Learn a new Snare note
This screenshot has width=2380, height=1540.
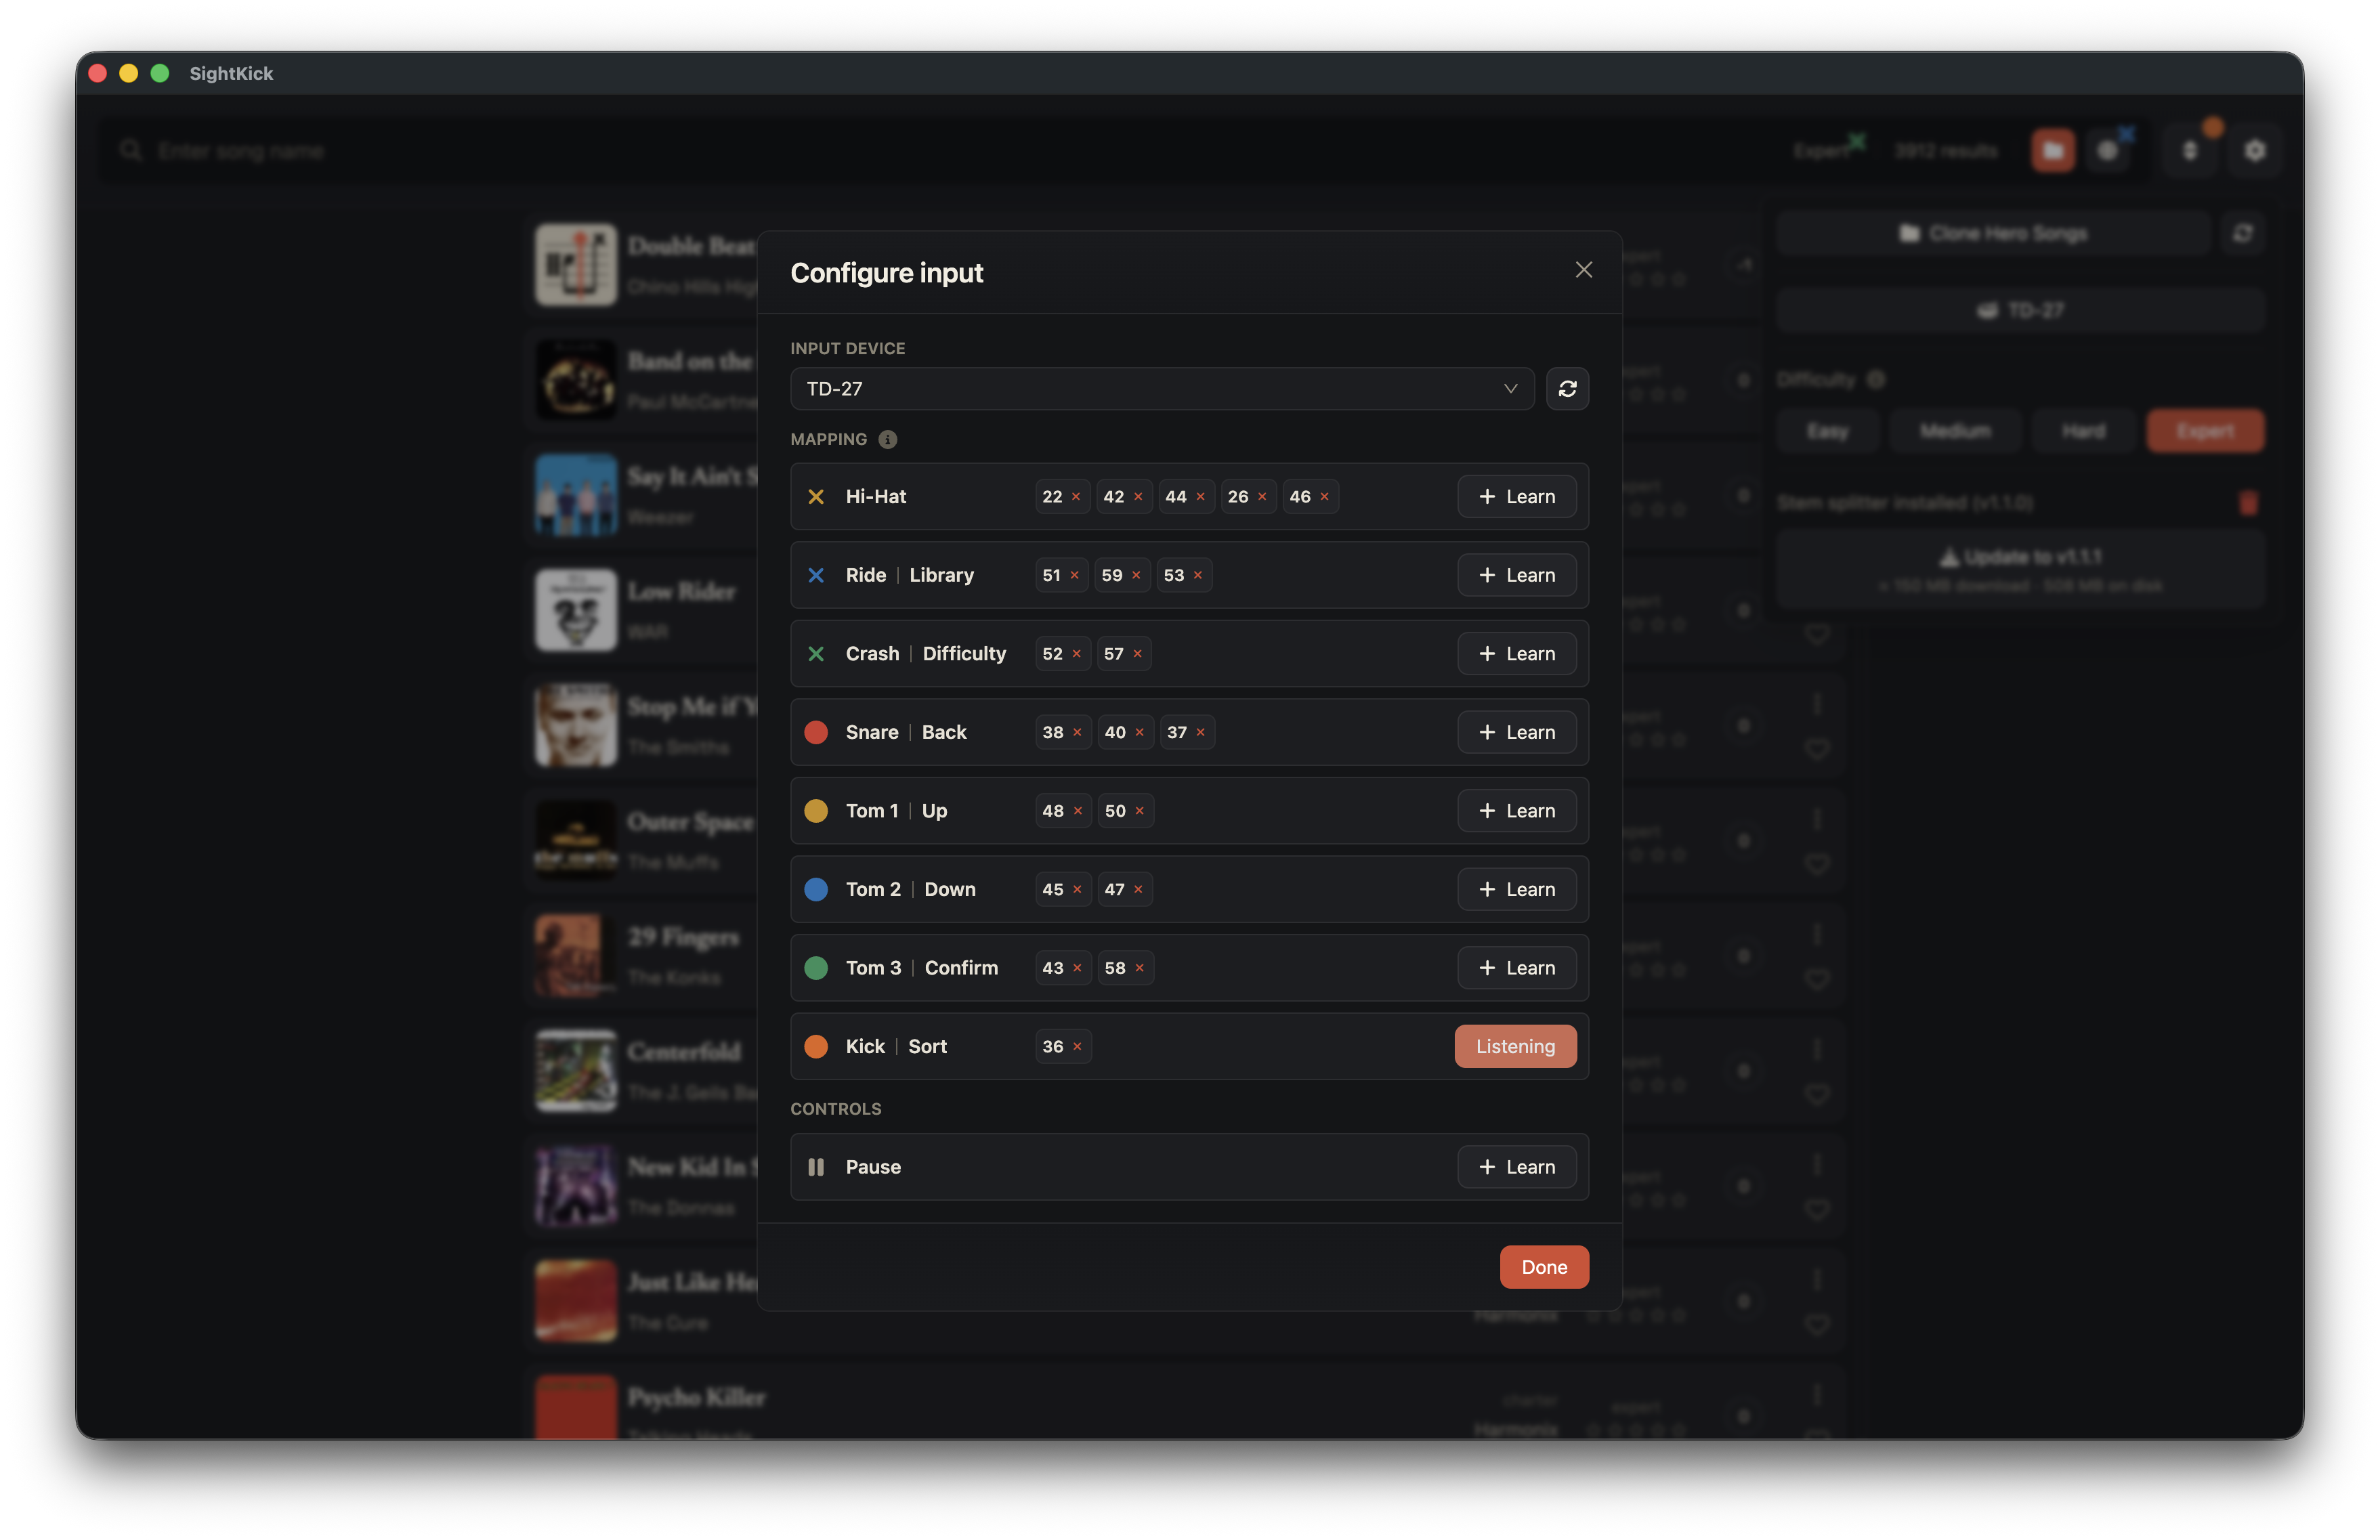pos(1516,732)
